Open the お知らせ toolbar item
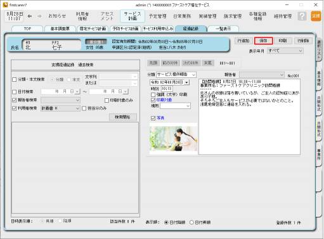 pyautogui.click(x=57, y=16)
